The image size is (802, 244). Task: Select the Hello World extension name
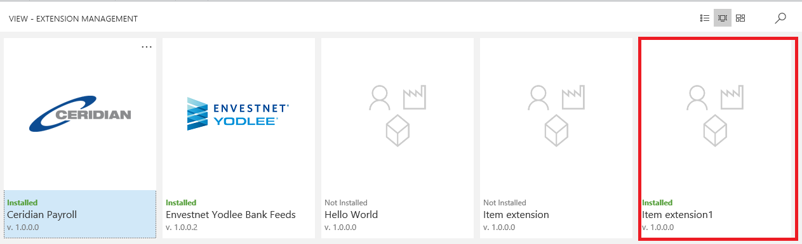click(351, 215)
